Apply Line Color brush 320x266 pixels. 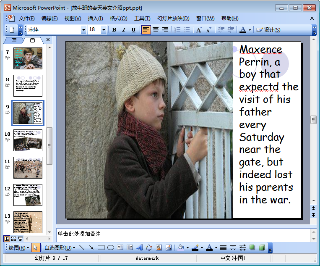click(x=195, y=248)
